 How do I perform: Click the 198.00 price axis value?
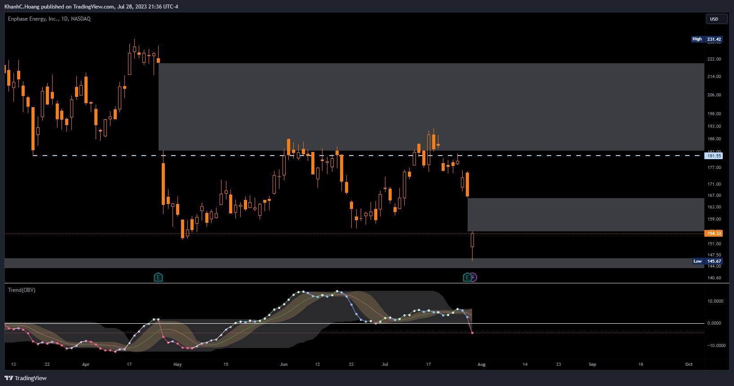click(714, 114)
